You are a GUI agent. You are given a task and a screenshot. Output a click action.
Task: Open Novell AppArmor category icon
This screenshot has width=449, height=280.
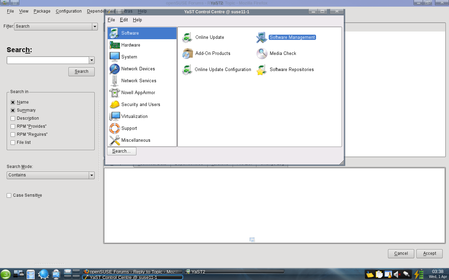(x=114, y=93)
